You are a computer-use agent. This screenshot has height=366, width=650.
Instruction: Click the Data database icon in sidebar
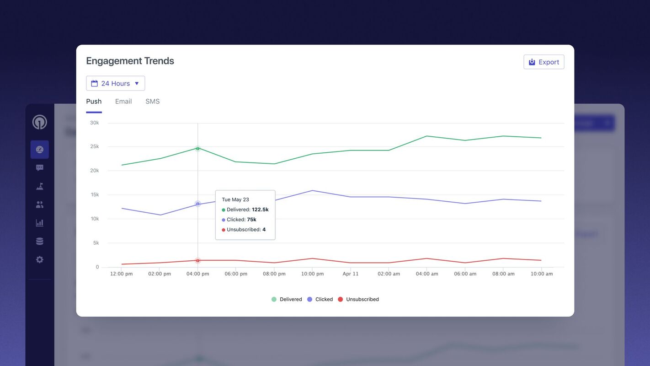[39, 241]
